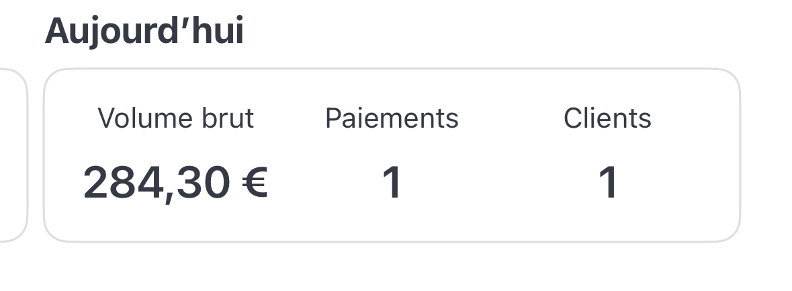Select the "Volume brut" label
The image size is (792, 291).
pyautogui.click(x=175, y=118)
